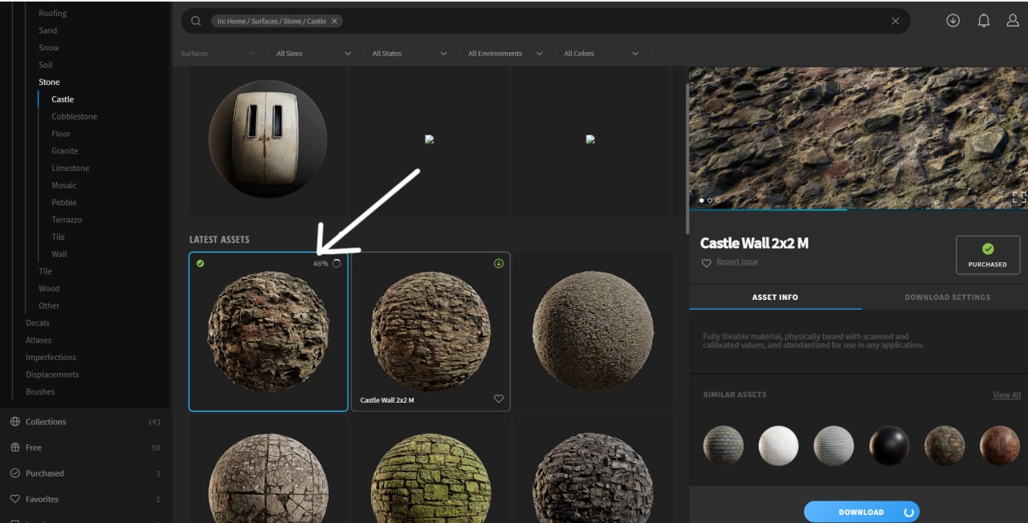Collapse the Stone category
The height and width of the screenshot is (523, 1028).
click(49, 82)
